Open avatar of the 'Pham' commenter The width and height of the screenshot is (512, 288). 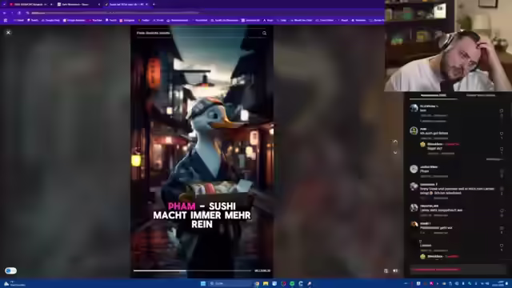(x=414, y=169)
